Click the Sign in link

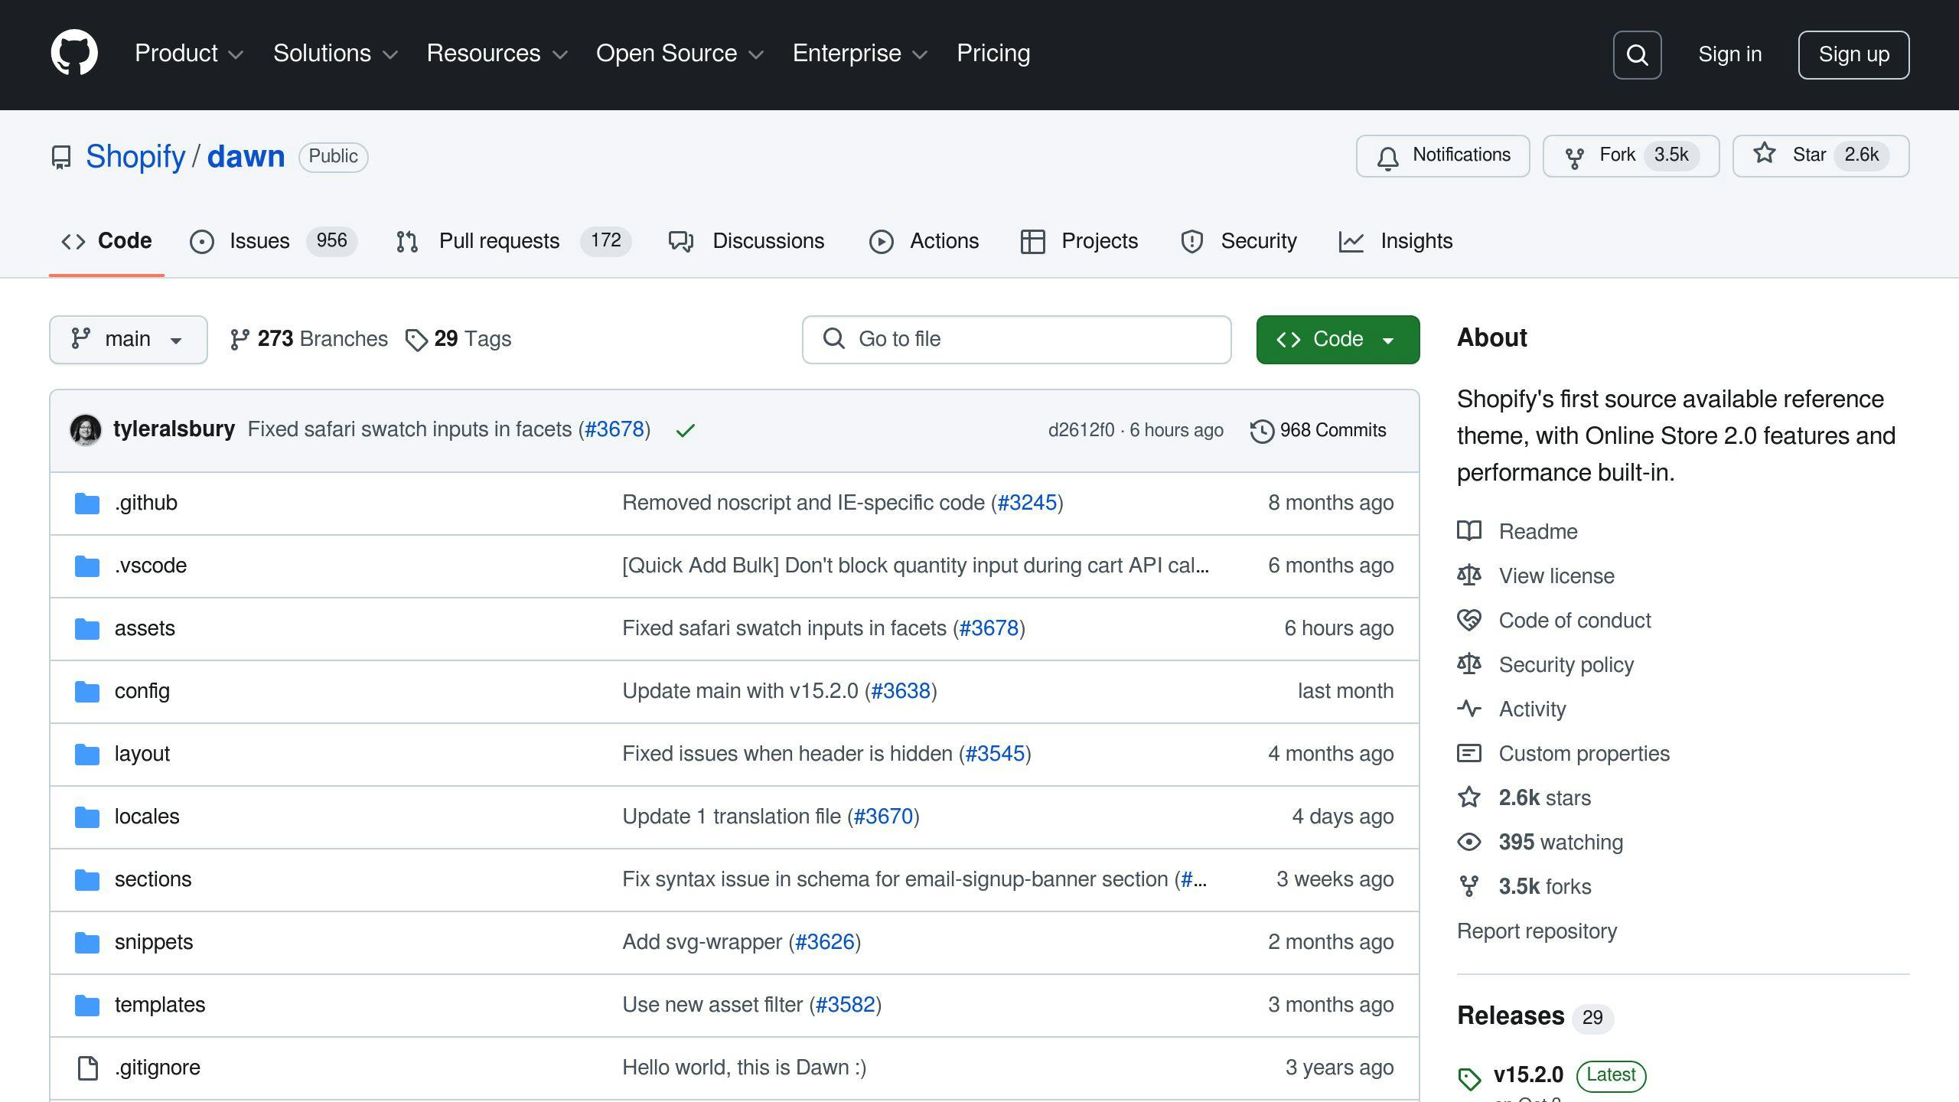[1729, 54]
